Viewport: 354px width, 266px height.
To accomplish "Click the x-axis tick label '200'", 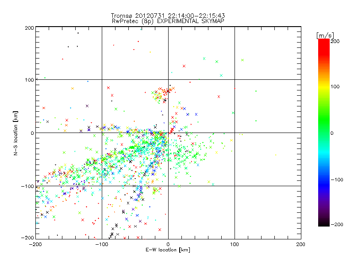I will tap(301, 244).
